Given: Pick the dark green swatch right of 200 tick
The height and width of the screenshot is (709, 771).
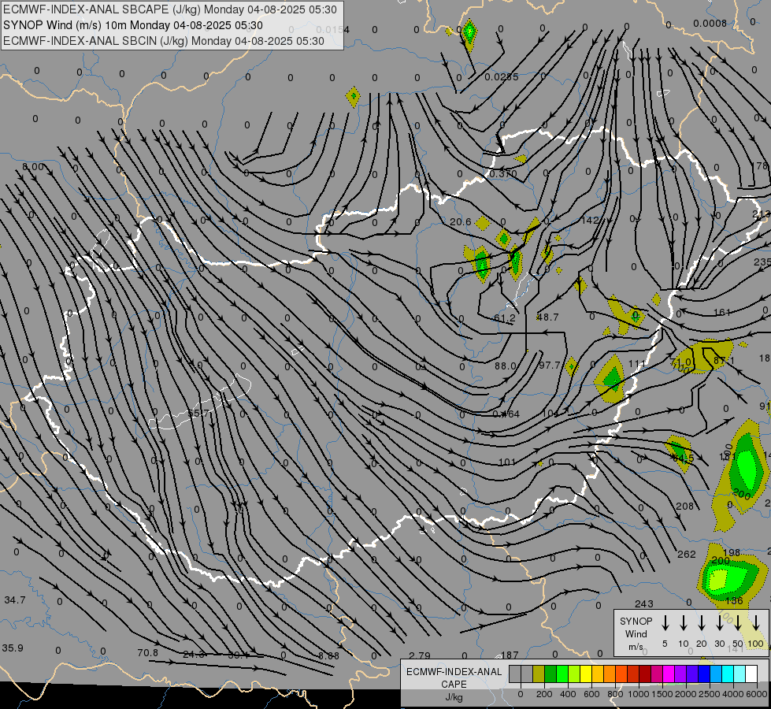Looking at the screenshot, I should click(x=550, y=674).
